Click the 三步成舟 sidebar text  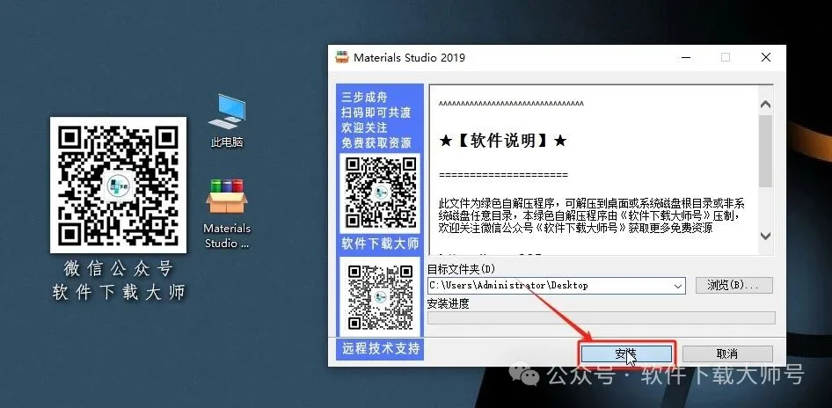coord(364,97)
